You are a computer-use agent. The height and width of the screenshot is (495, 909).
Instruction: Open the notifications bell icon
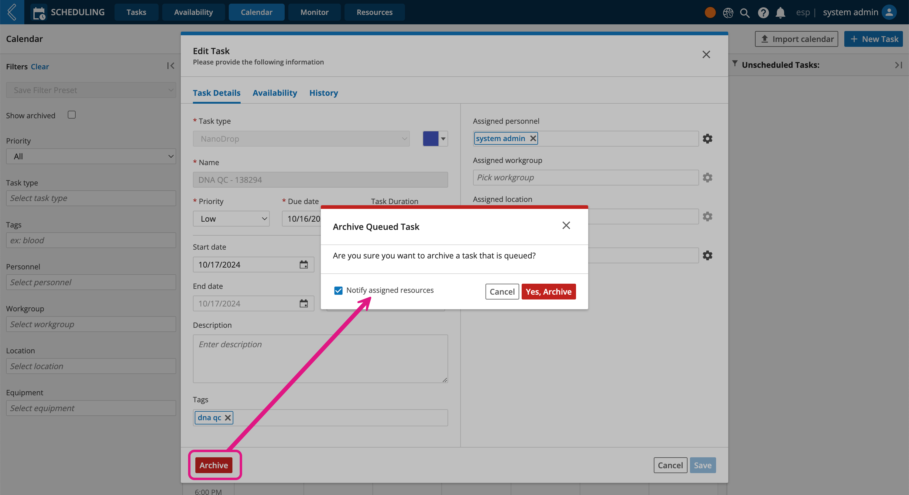click(x=780, y=13)
